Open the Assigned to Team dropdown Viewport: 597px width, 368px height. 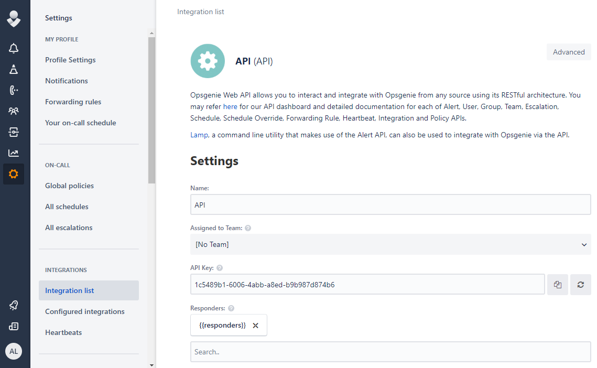(390, 245)
